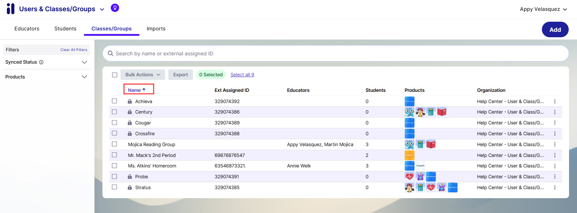Switch to the Educators tab

(x=27, y=29)
